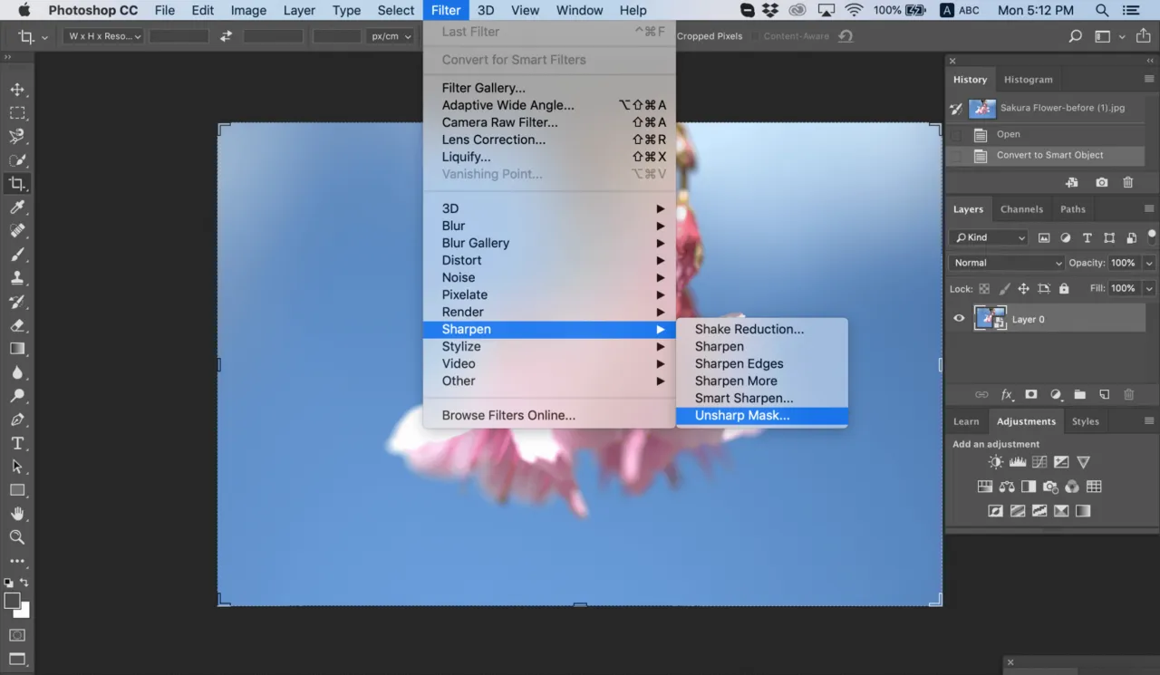Switch to the Channels tab
1160x675 pixels.
(x=1022, y=208)
